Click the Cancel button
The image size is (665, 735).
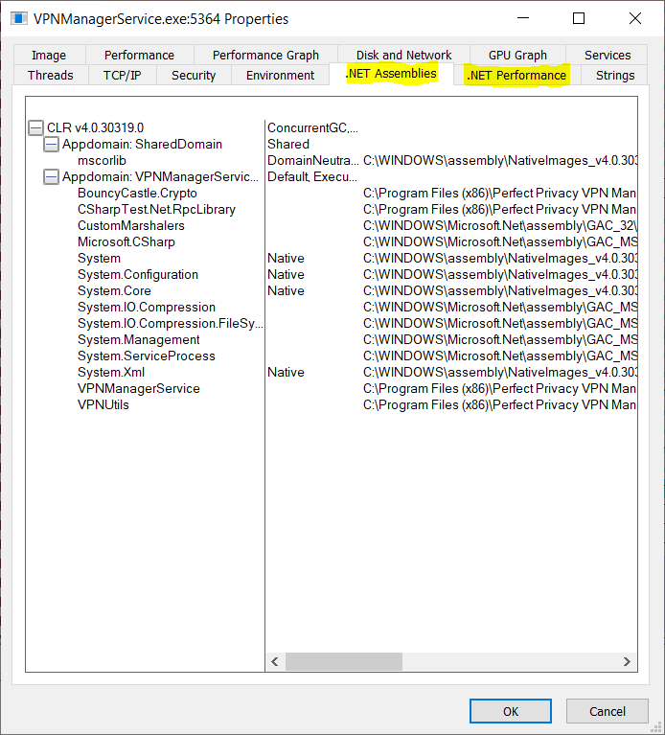[x=607, y=711]
